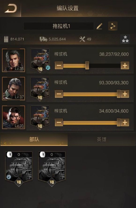
Task: Select second reserve vehicle card
Action: [52, 169]
